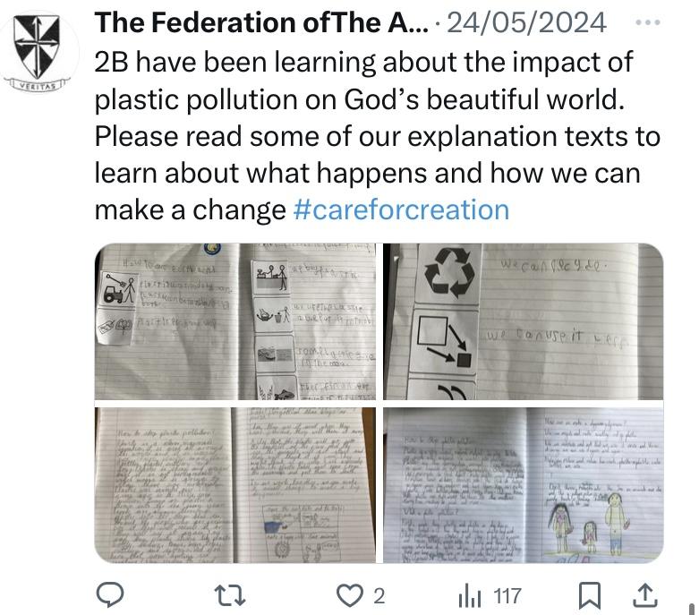Open The Federation account name
This screenshot has height=615, width=699.
point(261,22)
